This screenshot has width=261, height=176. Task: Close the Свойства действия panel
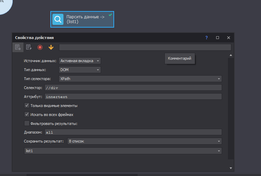pyautogui.click(x=228, y=38)
